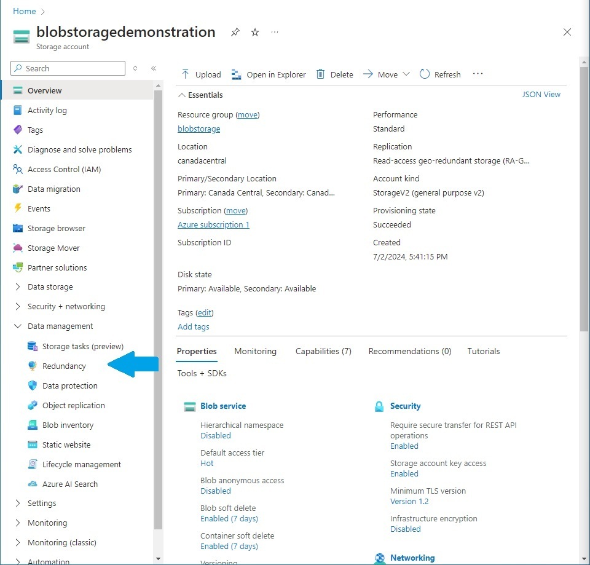Click the Tags icon in sidebar
Viewport: 590px width, 565px height.
pos(18,130)
